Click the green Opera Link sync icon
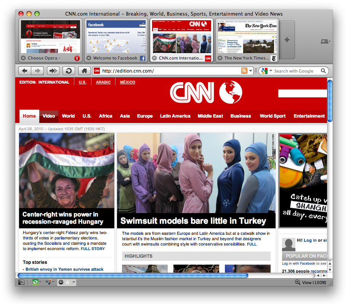This screenshot has width=348, height=307. (35, 282)
